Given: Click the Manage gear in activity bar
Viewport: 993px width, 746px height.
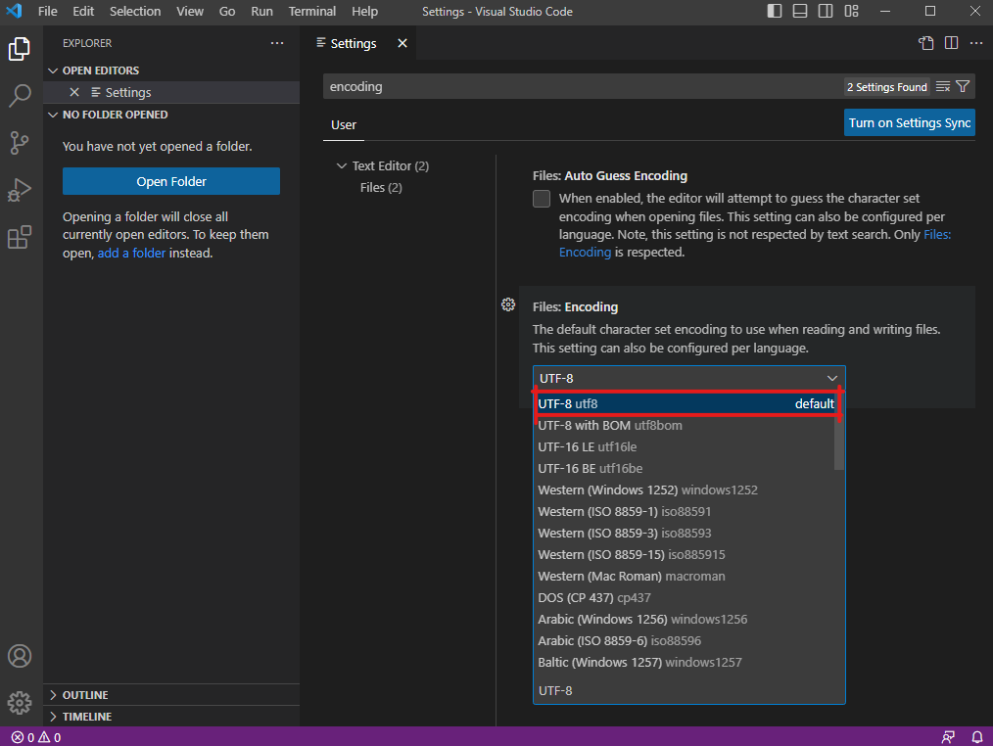Looking at the screenshot, I should point(20,702).
